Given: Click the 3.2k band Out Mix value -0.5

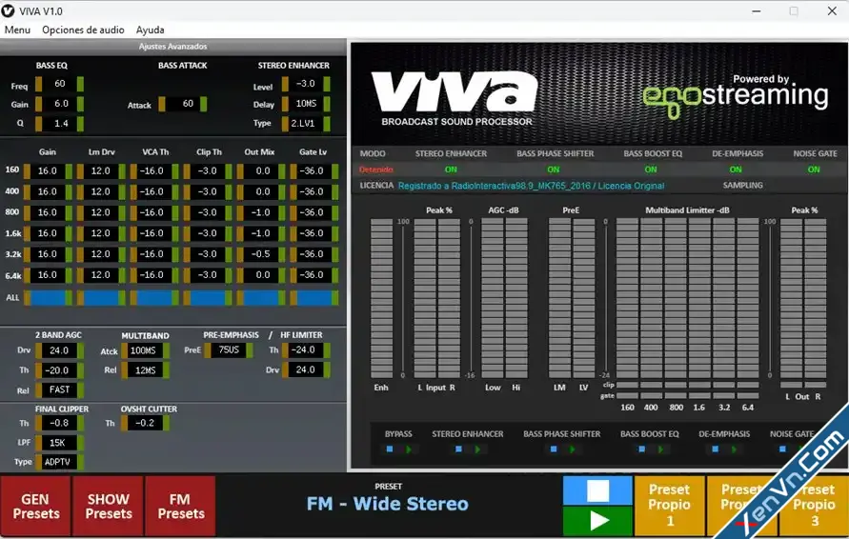Looking at the screenshot, I should [261, 254].
